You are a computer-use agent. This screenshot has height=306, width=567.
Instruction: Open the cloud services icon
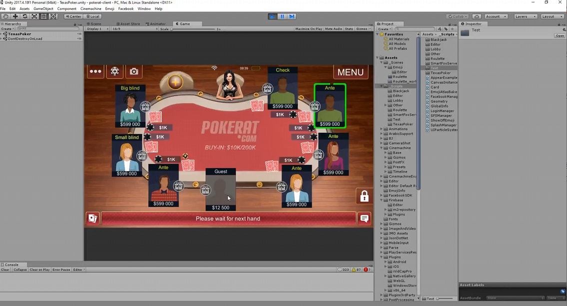477,16
